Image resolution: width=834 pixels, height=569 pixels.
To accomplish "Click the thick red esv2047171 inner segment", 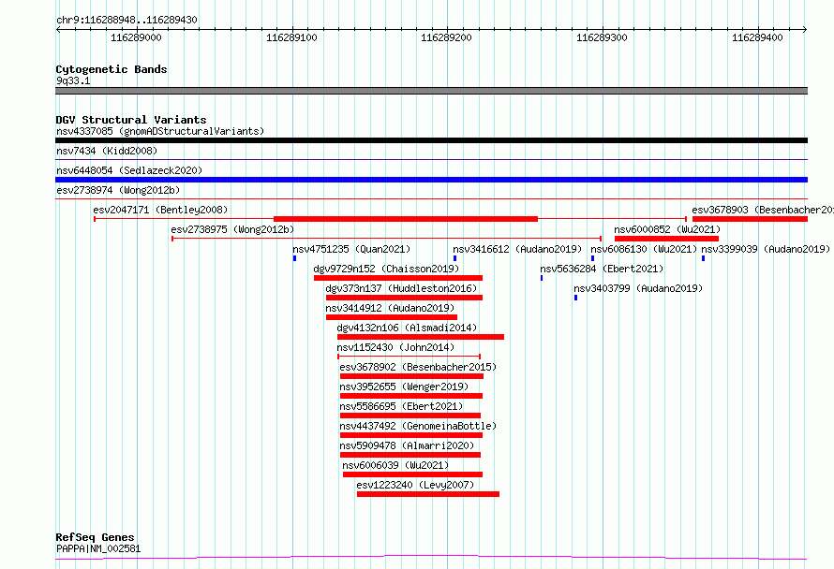I will click(x=406, y=219).
